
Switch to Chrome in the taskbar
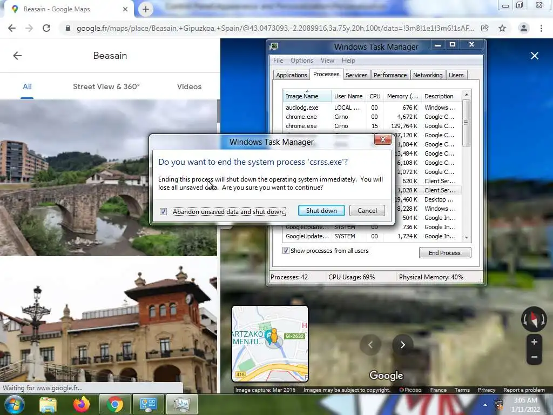[x=114, y=404]
